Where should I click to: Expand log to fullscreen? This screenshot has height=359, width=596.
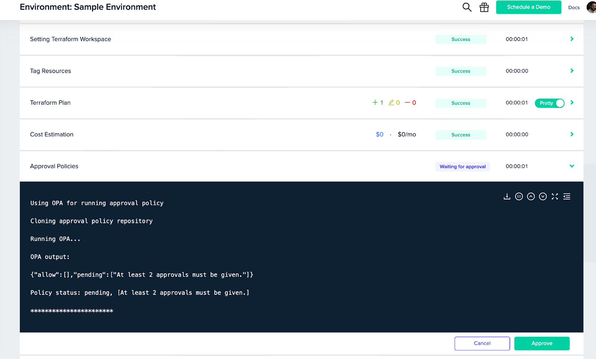tap(555, 196)
